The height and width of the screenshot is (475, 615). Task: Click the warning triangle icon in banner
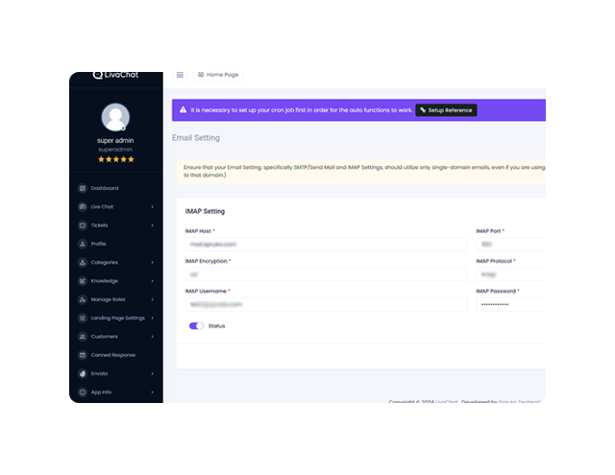184,110
